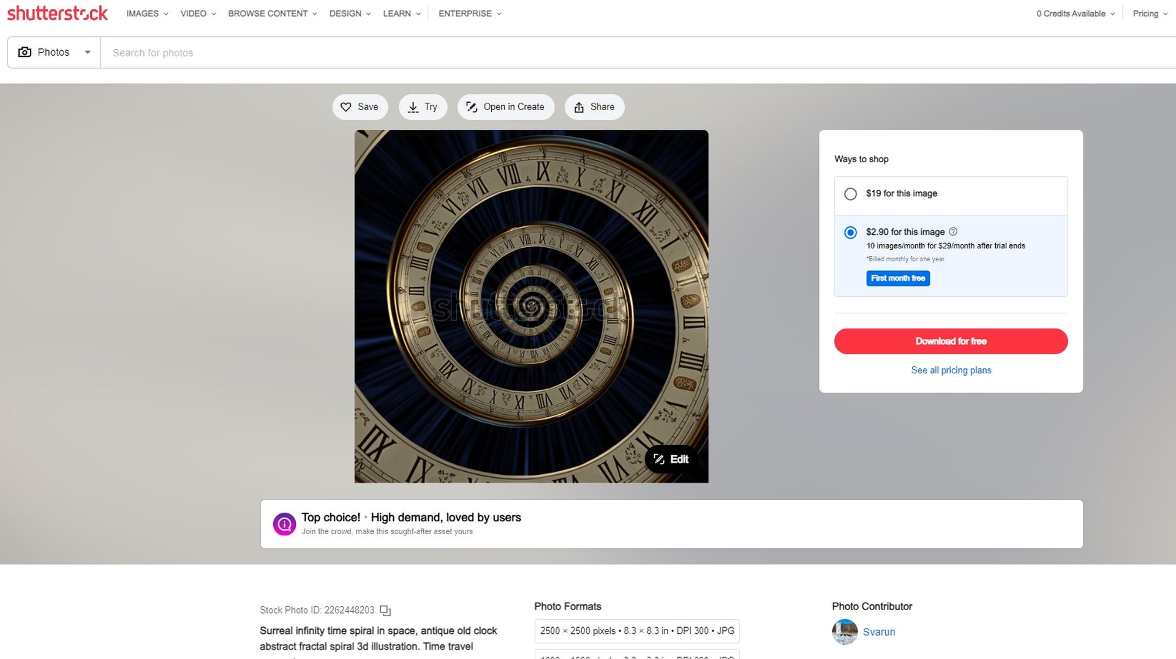This screenshot has height=659, width=1176.
Task: Click the heart icon on Save
Action: click(346, 107)
